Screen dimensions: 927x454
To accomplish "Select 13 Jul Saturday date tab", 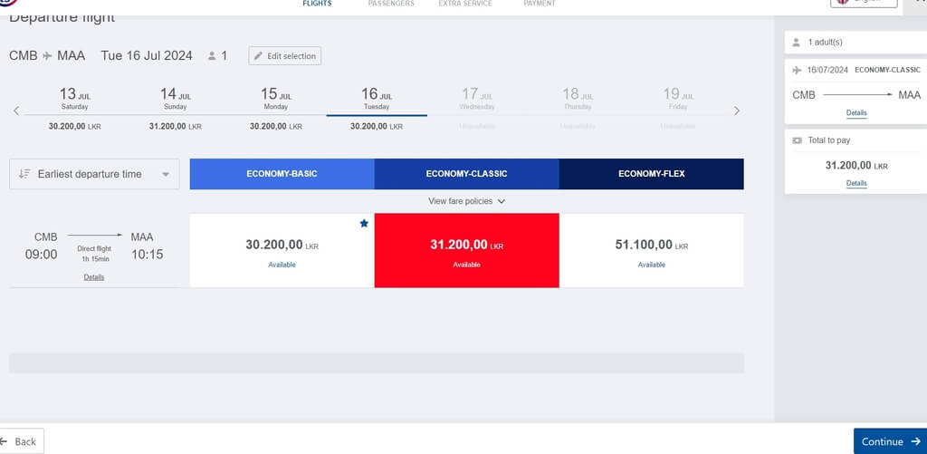I will [x=74, y=109].
